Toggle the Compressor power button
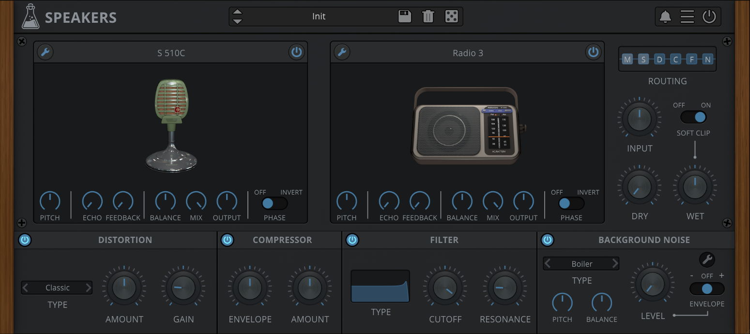750x334 pixels. pyautogui.click(x=228, y=240)
